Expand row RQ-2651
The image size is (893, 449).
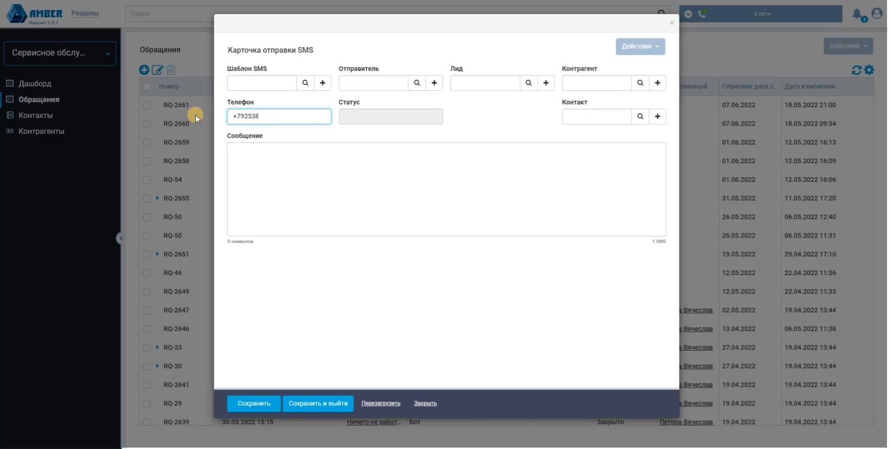(x=157, y=254)
